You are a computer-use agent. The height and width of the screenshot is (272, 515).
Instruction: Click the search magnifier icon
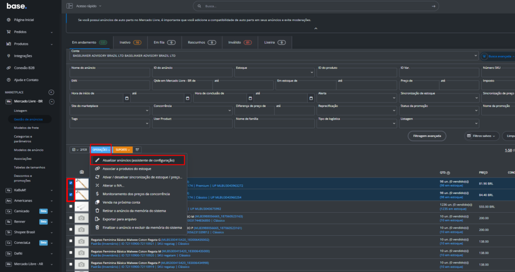point(199,6)
